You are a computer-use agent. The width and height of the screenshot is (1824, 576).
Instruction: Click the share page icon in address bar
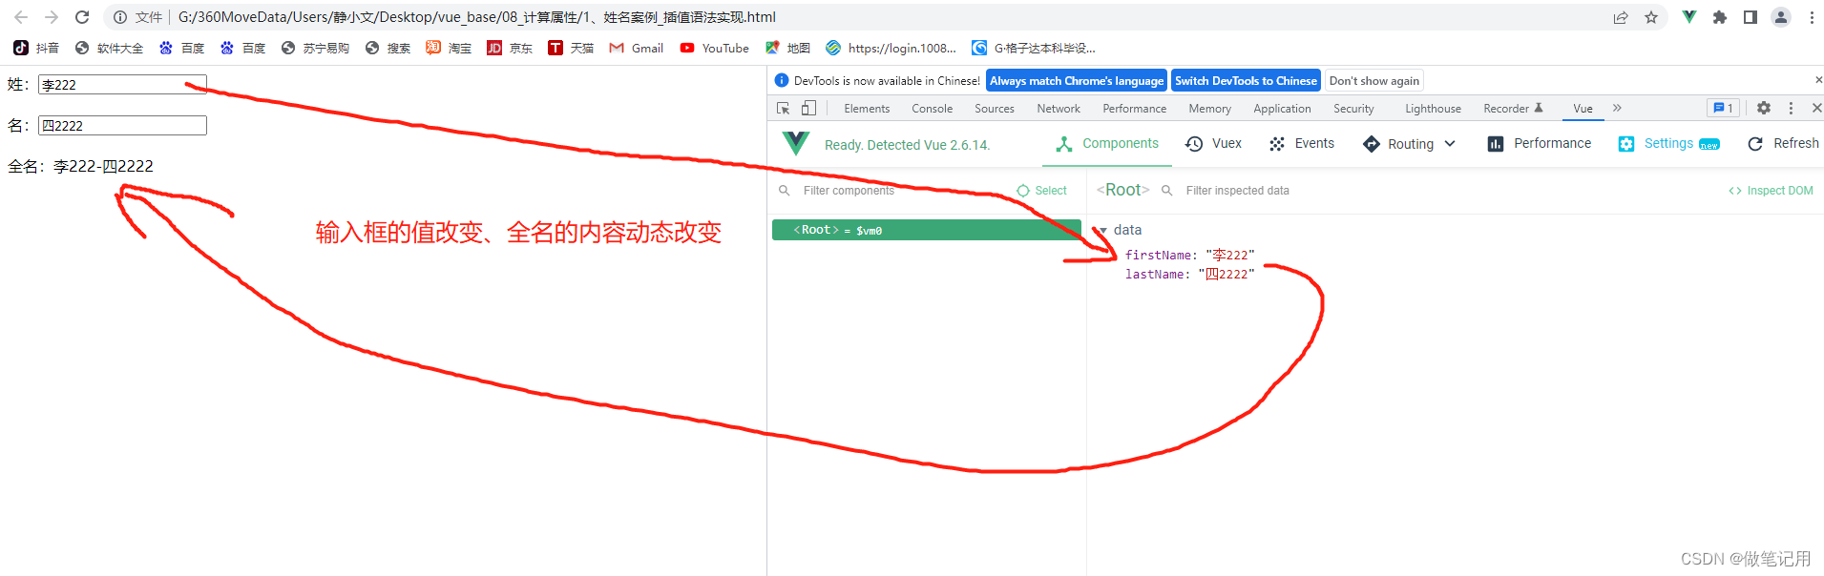(x=1621, y=17)
